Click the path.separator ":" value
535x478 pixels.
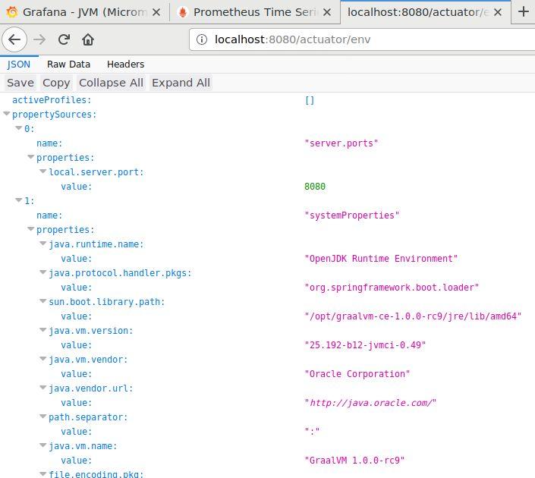[x=312, y=432]
